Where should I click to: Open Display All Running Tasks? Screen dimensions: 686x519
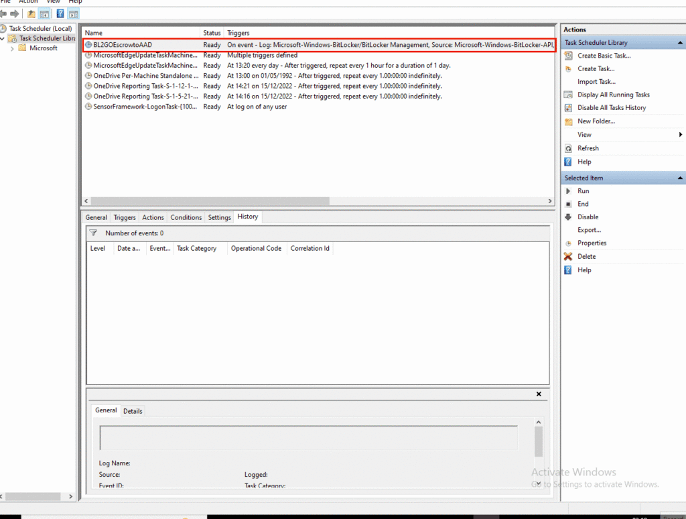pyautogui.click(x=613, y=95)
